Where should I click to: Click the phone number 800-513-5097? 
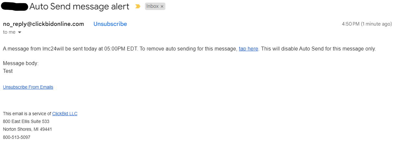tap(17, 137)
